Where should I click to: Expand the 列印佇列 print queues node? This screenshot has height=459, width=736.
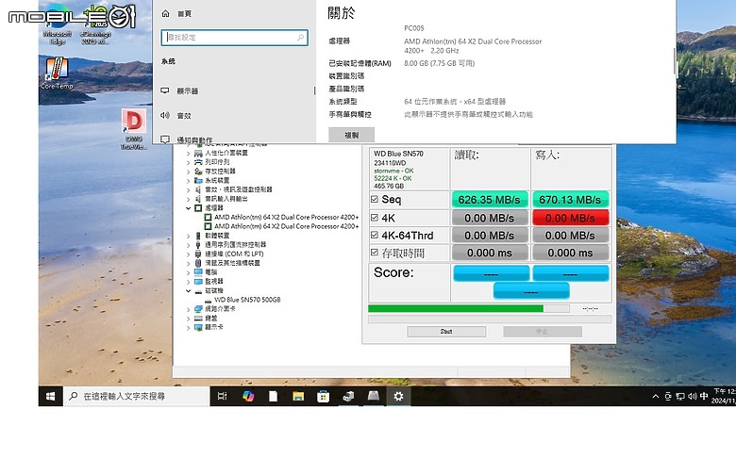click(188, 162)
